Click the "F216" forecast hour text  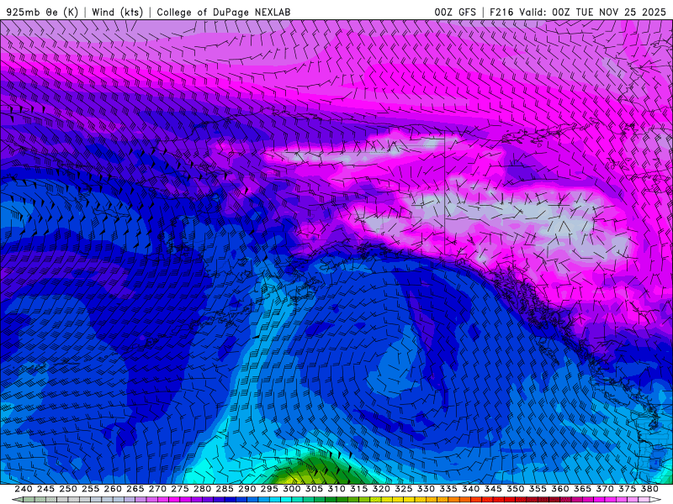501,12
